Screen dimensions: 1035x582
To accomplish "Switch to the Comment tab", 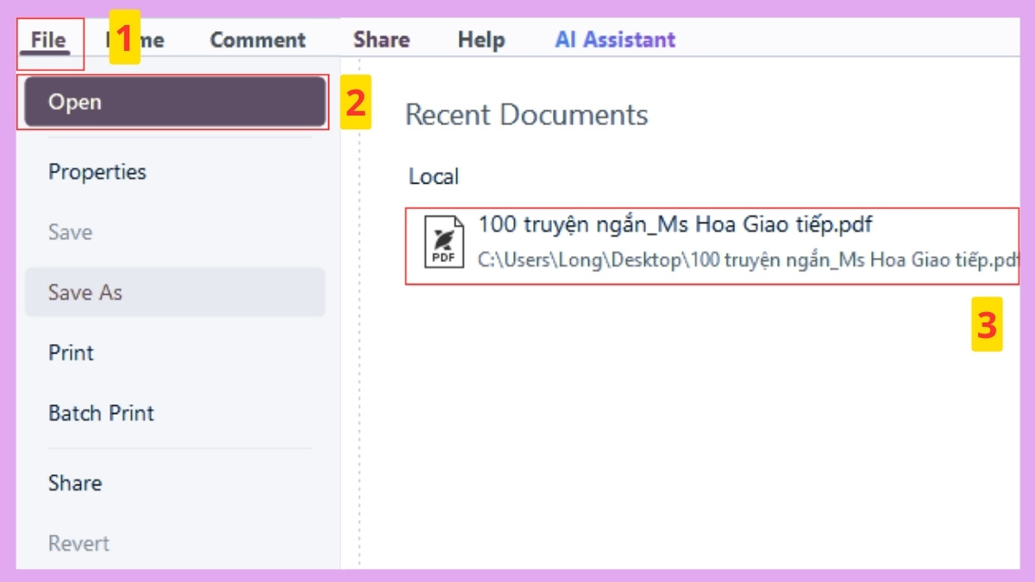I will point(258,40).
